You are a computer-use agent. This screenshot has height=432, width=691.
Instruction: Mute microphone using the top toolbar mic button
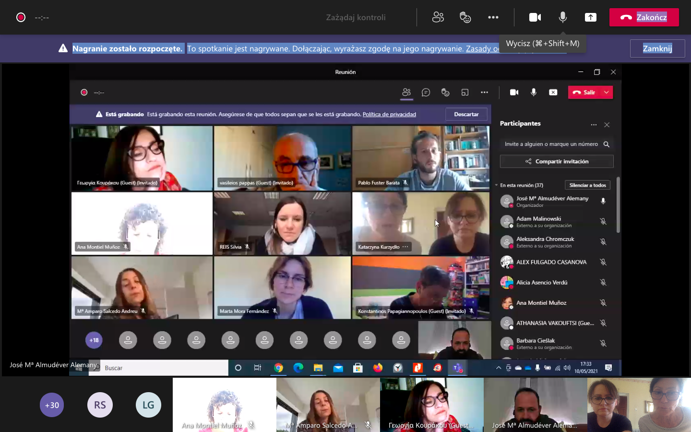pyautogui.click(x=563, y=17)
